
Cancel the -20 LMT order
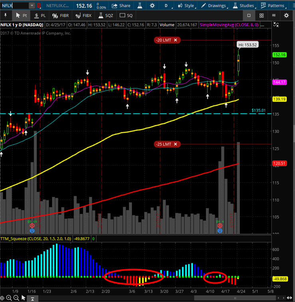tap(175, 40)
